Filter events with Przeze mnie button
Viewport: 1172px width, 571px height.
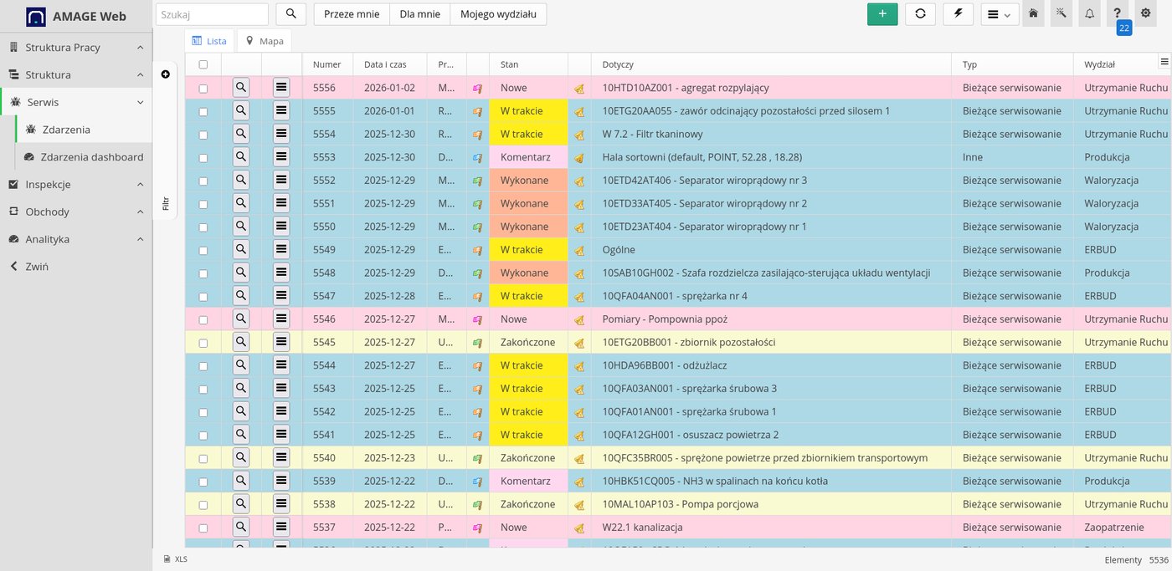tap(352, 14)
